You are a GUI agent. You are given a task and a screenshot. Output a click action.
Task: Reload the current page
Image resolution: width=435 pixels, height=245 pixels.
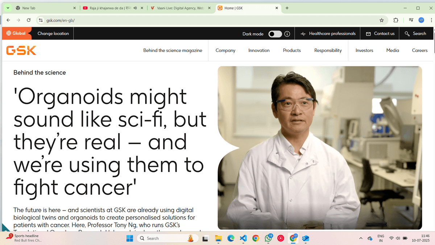(29, 20)
